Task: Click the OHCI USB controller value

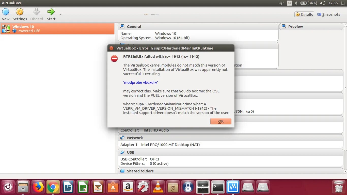Action: click(154, 159)
